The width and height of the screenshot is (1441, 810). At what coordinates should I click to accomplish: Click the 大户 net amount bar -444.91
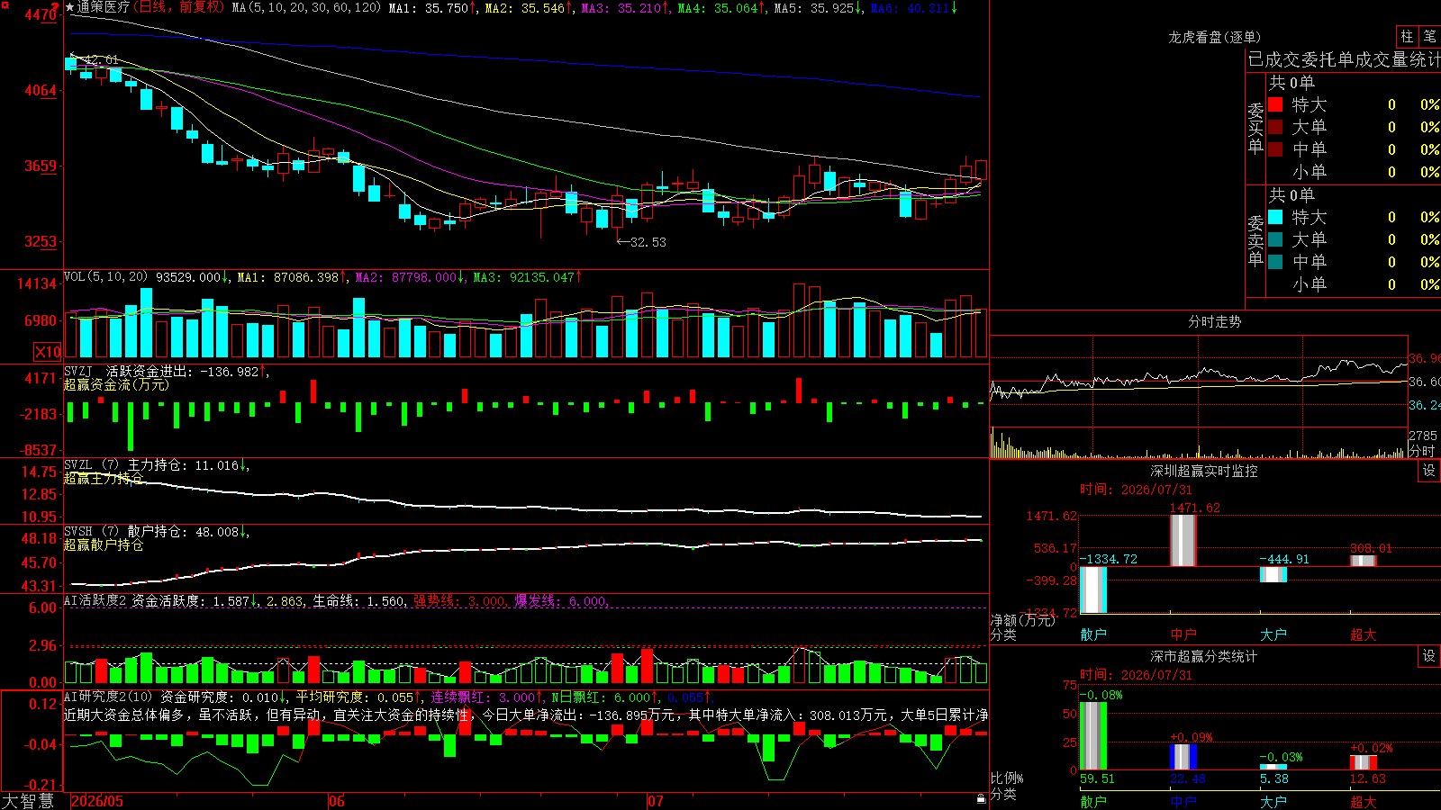click(1273, 574)
